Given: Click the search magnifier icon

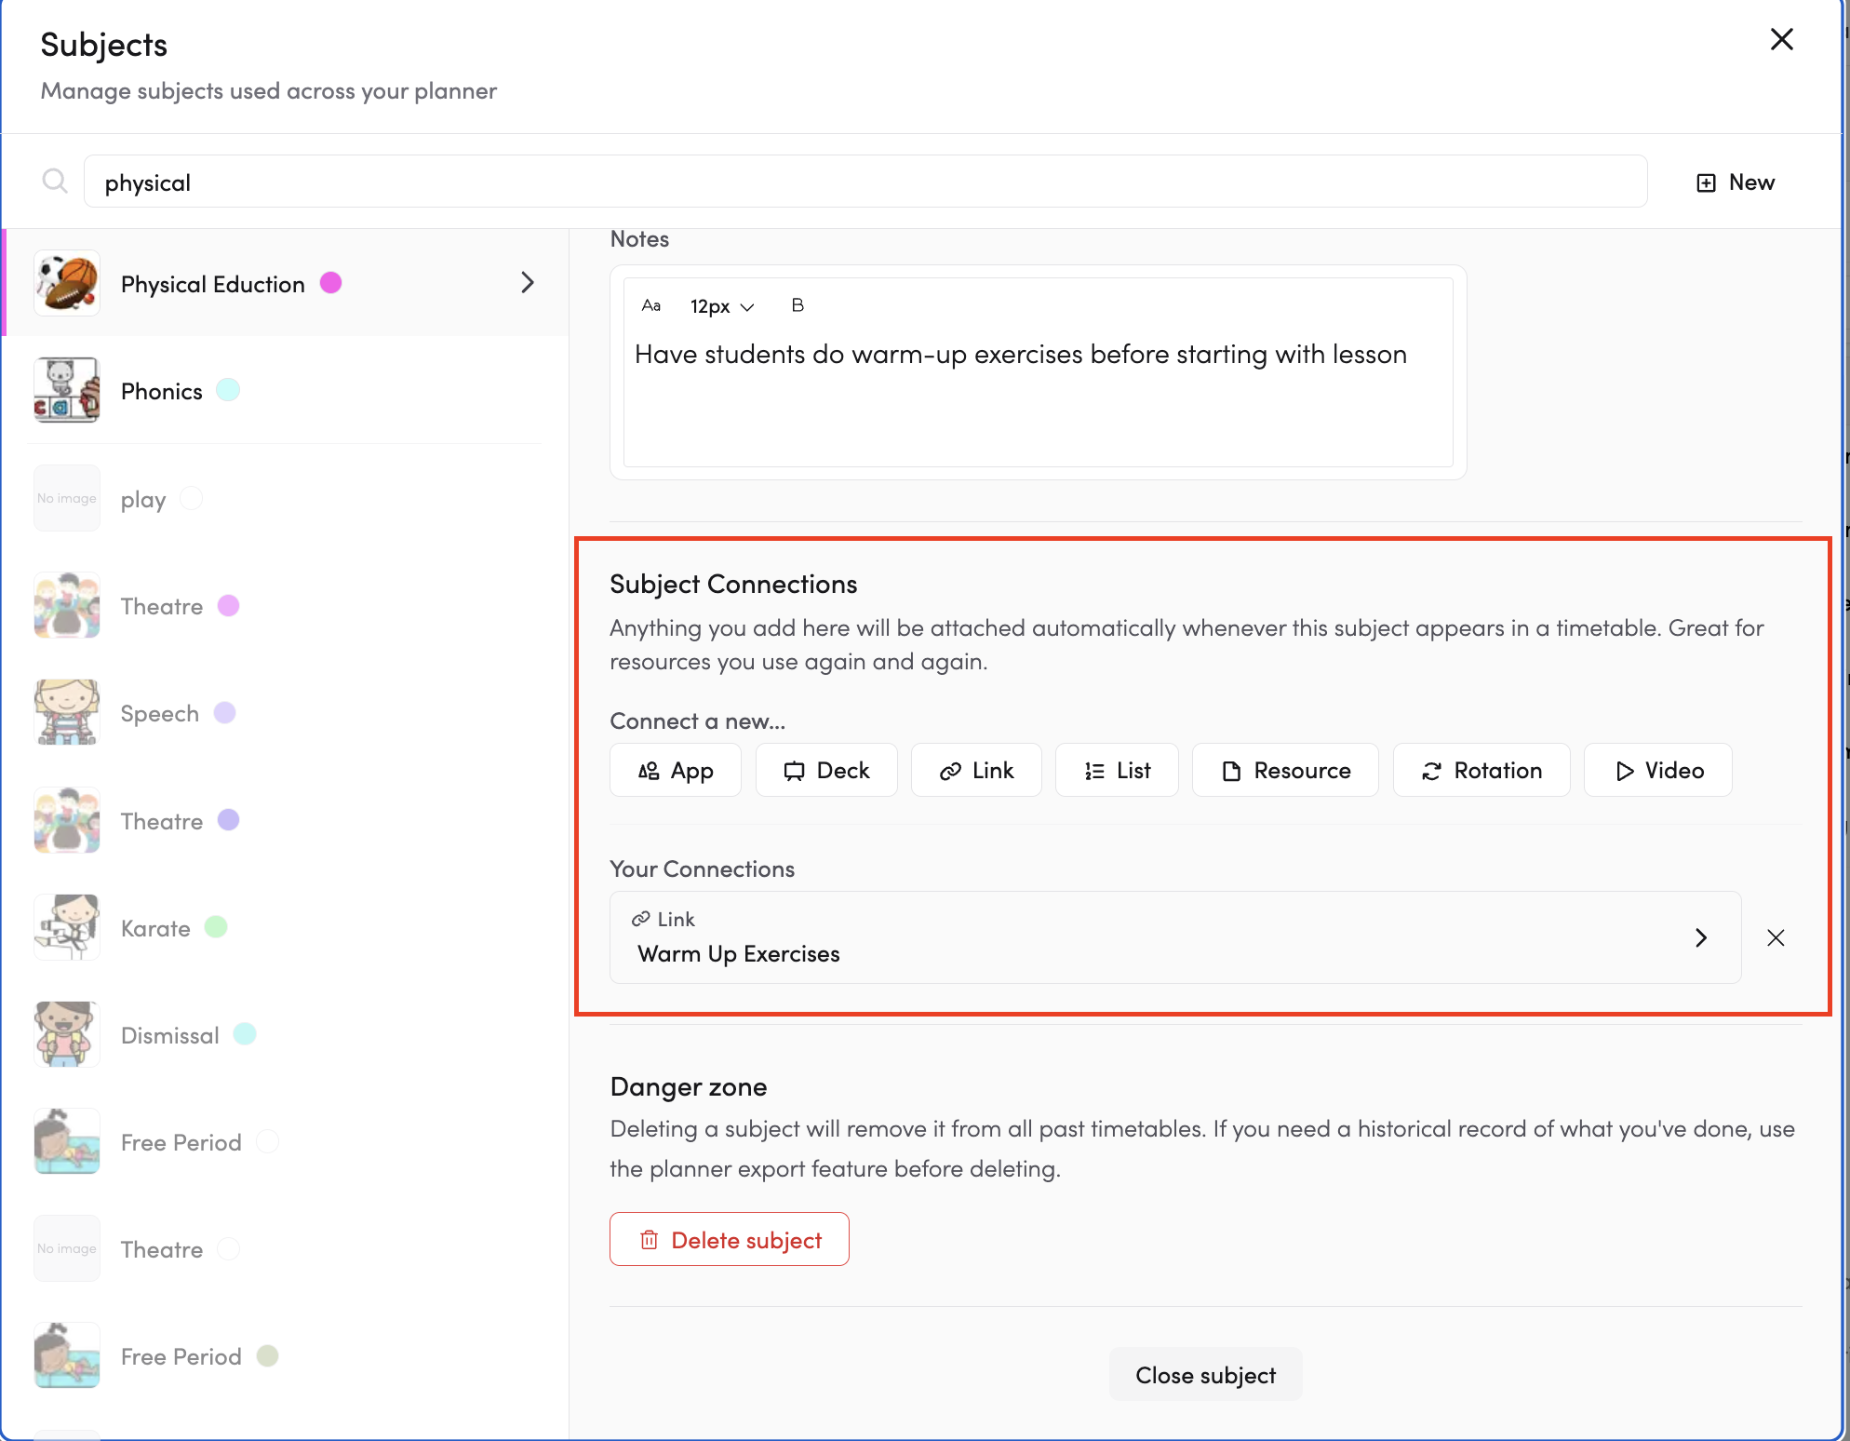Looking at the screenshot, I should (55, 181).
